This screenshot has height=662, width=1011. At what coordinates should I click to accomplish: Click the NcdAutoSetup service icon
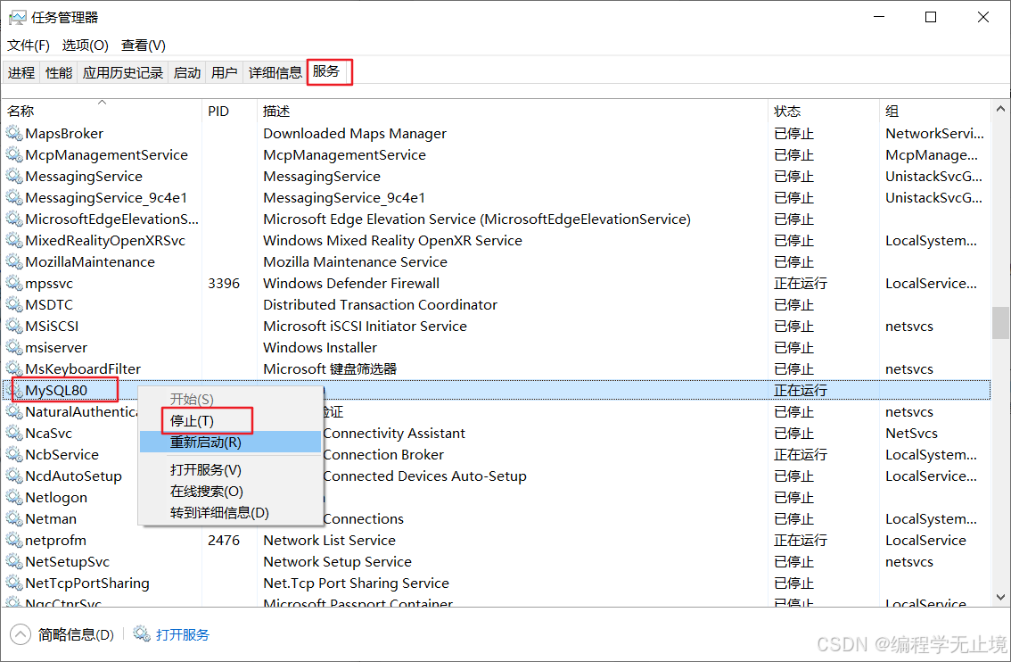[x=14, y=476]
